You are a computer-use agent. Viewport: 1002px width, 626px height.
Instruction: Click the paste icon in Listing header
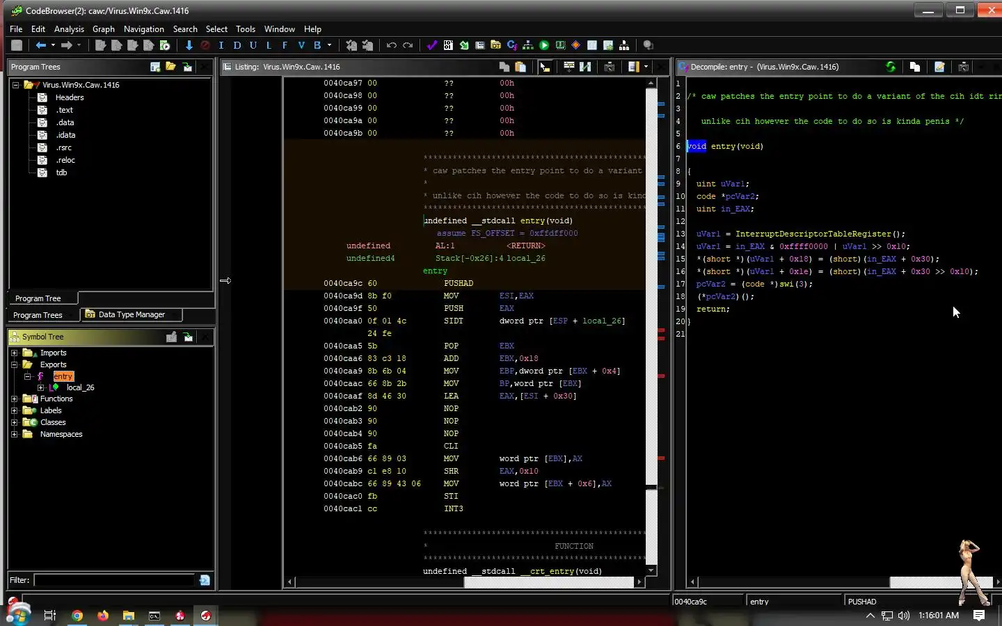click(520, 67)
